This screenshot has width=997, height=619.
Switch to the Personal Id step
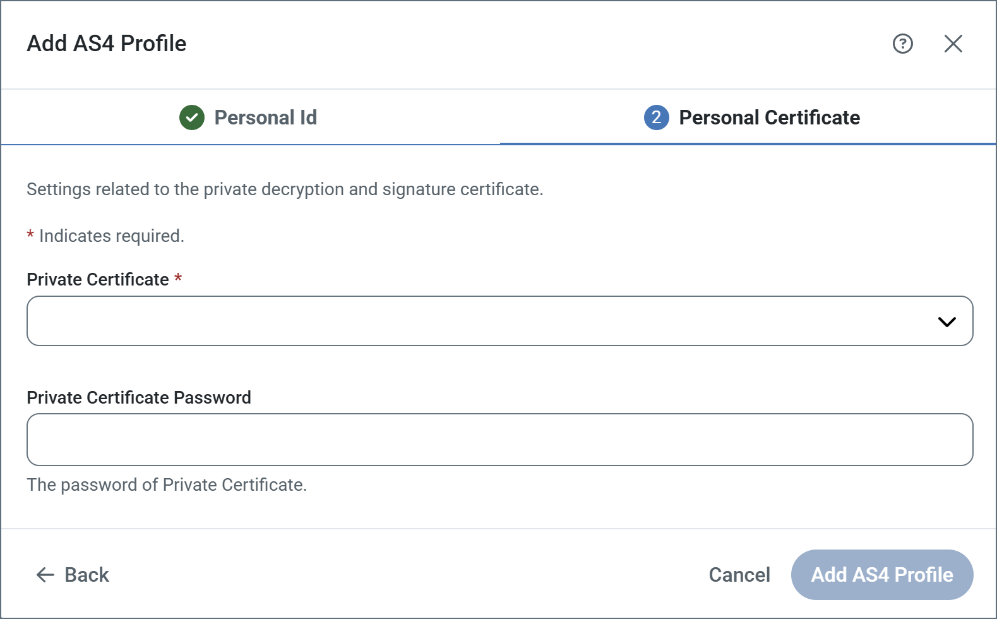(265, 117)
